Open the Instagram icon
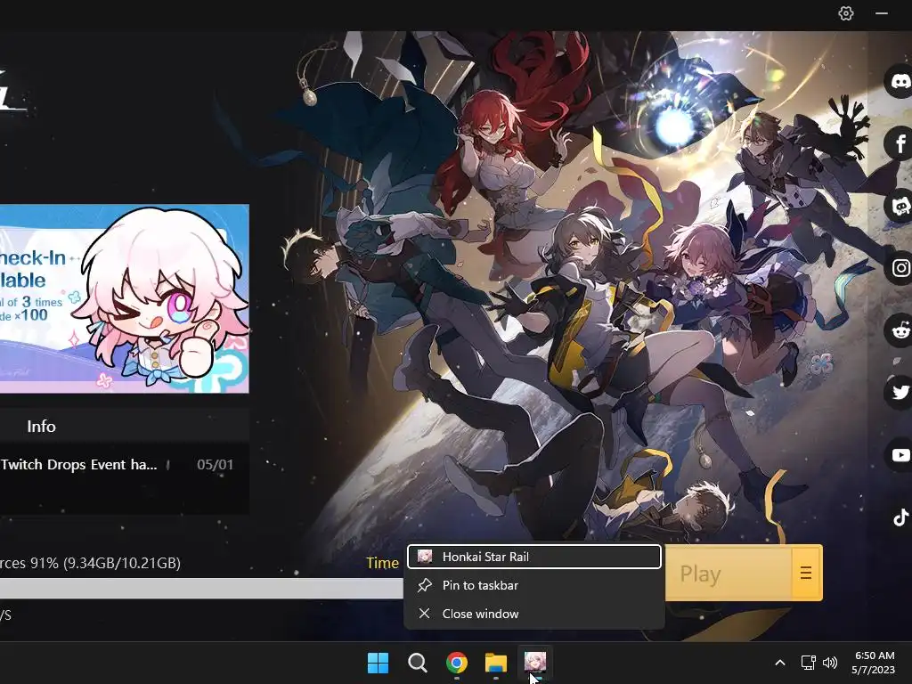This screenshot has width=912, height=684. 900,268
